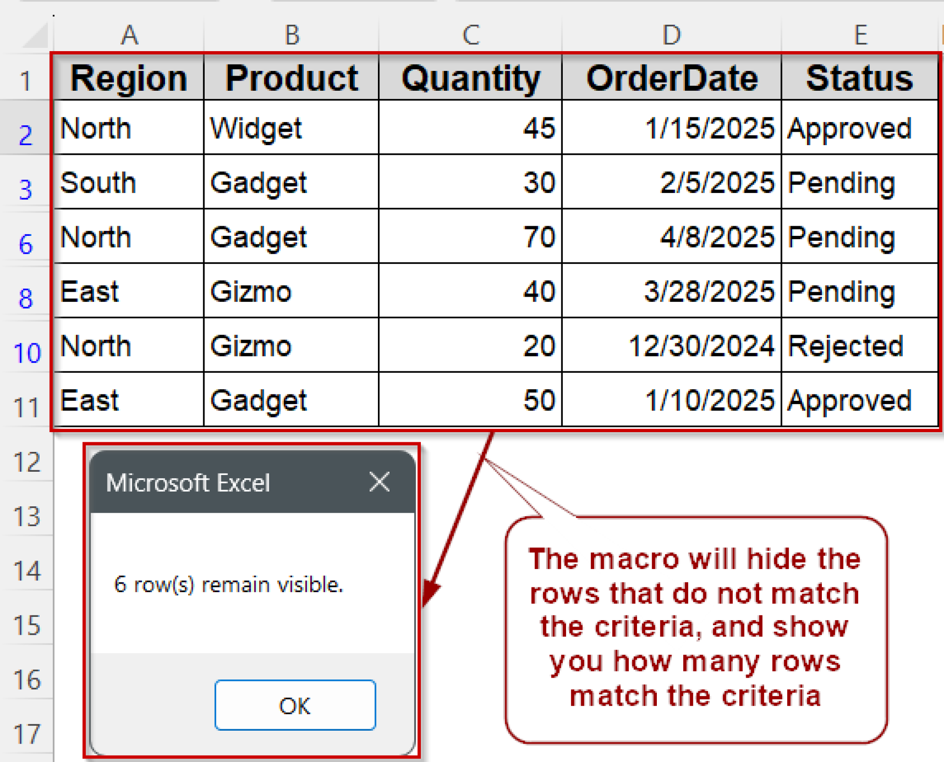
Task: Select column C header
Action: (471, 35)
